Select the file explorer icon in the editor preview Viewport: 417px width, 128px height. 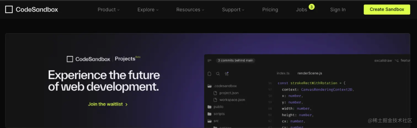point(209,74)
